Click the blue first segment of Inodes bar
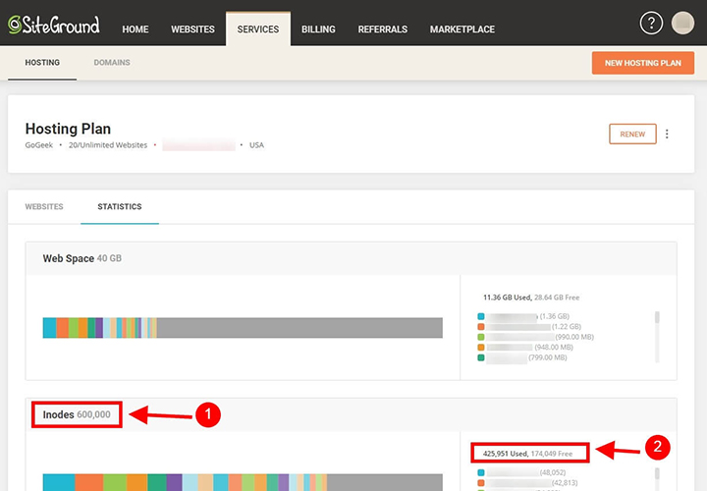 tap(59, 482)
